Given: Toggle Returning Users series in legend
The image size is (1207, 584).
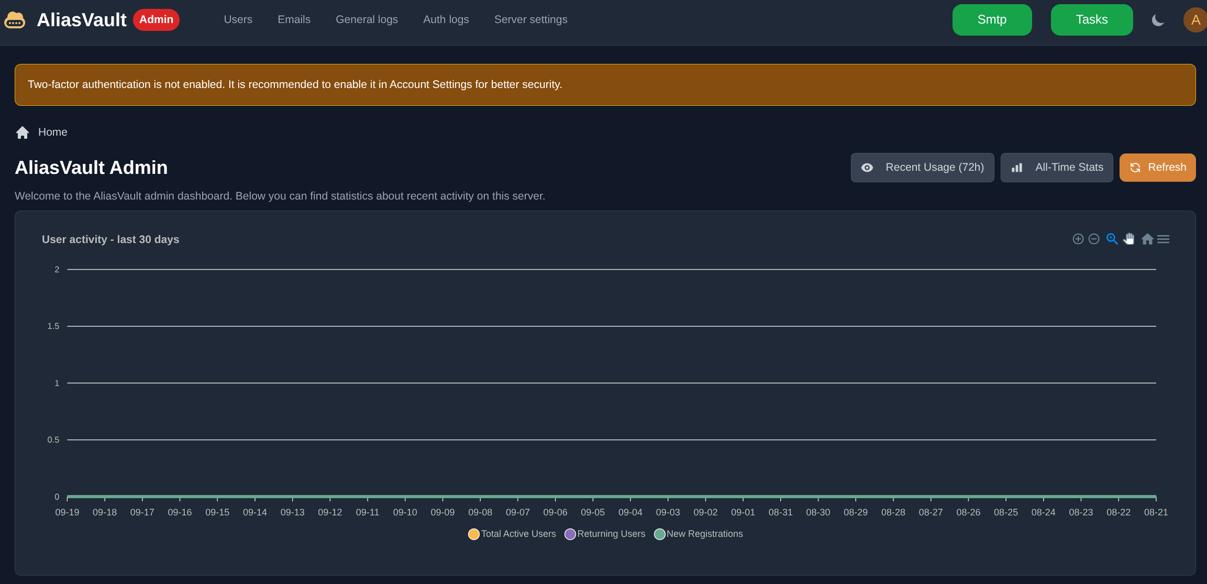Looking at the screenshot, I should coord(570,534).
